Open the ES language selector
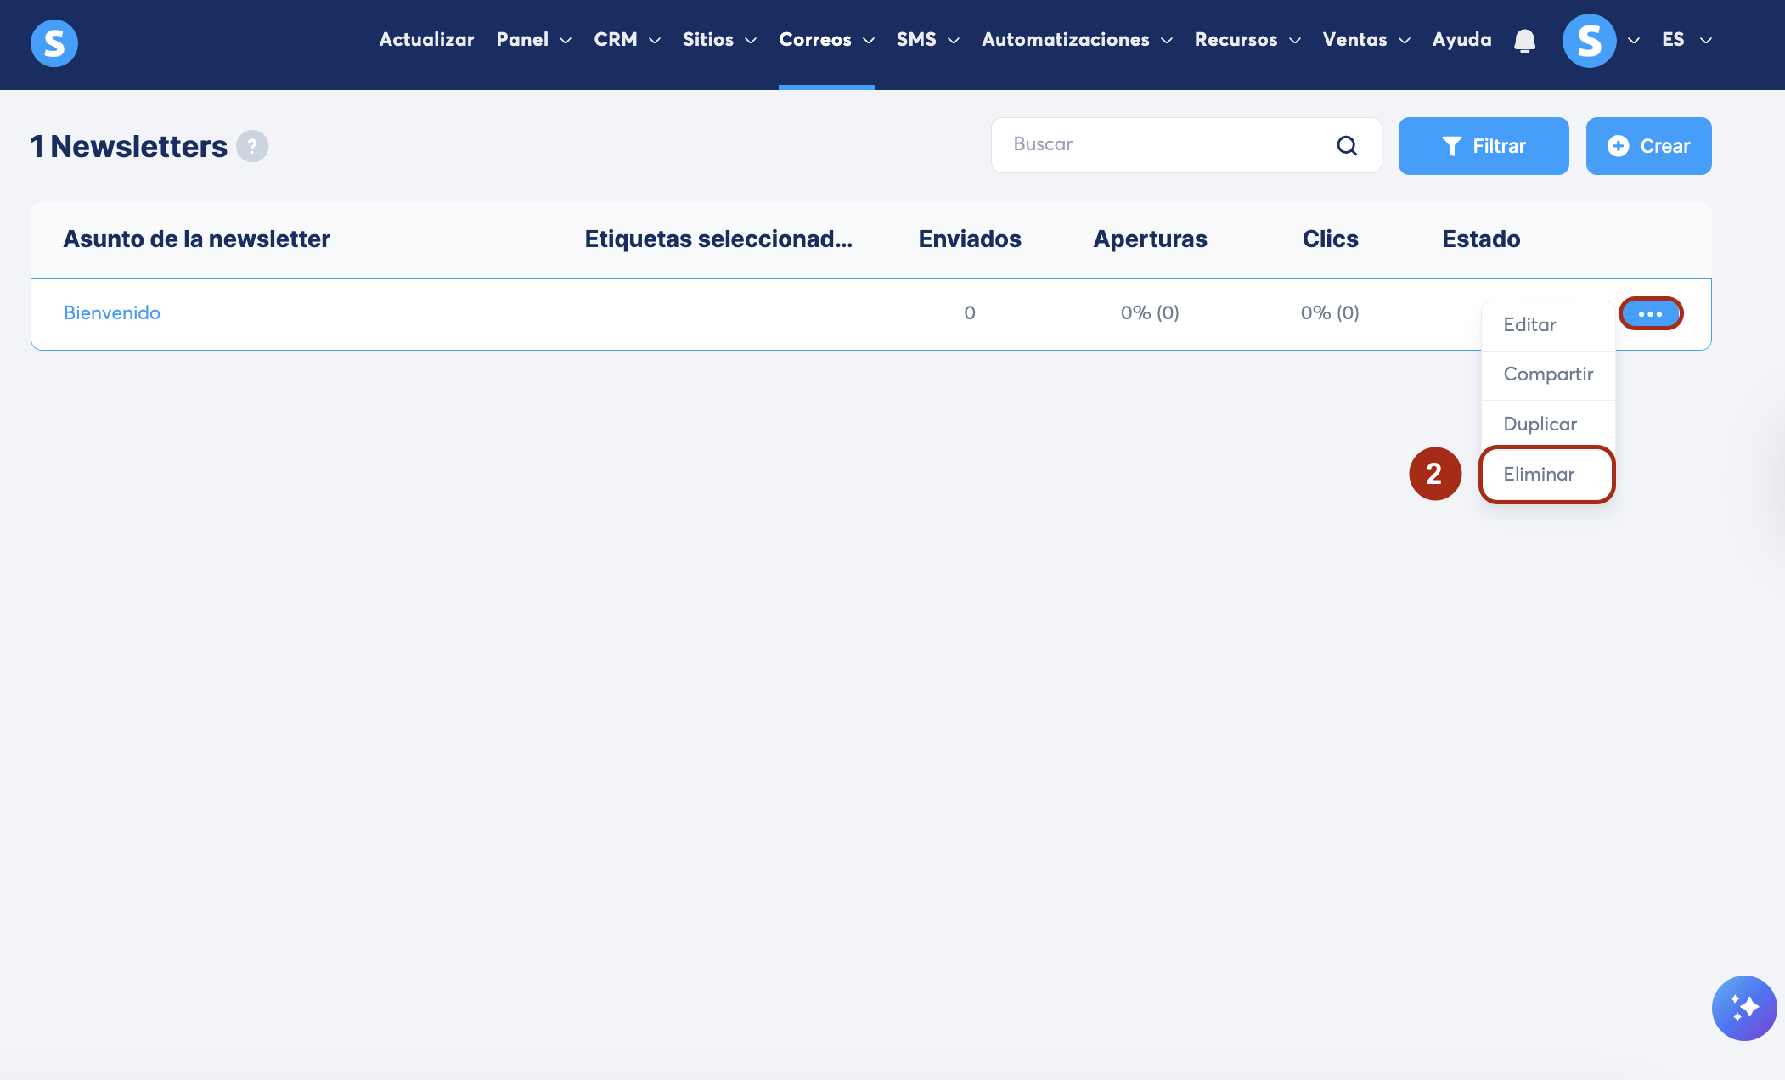 point(1686,40)
